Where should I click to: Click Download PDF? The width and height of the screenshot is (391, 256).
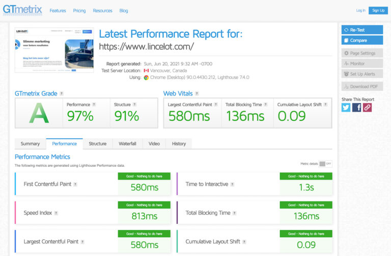pos(362,86)
